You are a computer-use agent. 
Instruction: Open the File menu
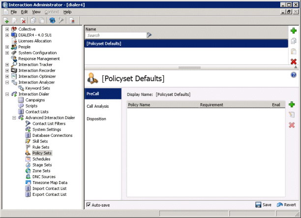click(13, 12)
